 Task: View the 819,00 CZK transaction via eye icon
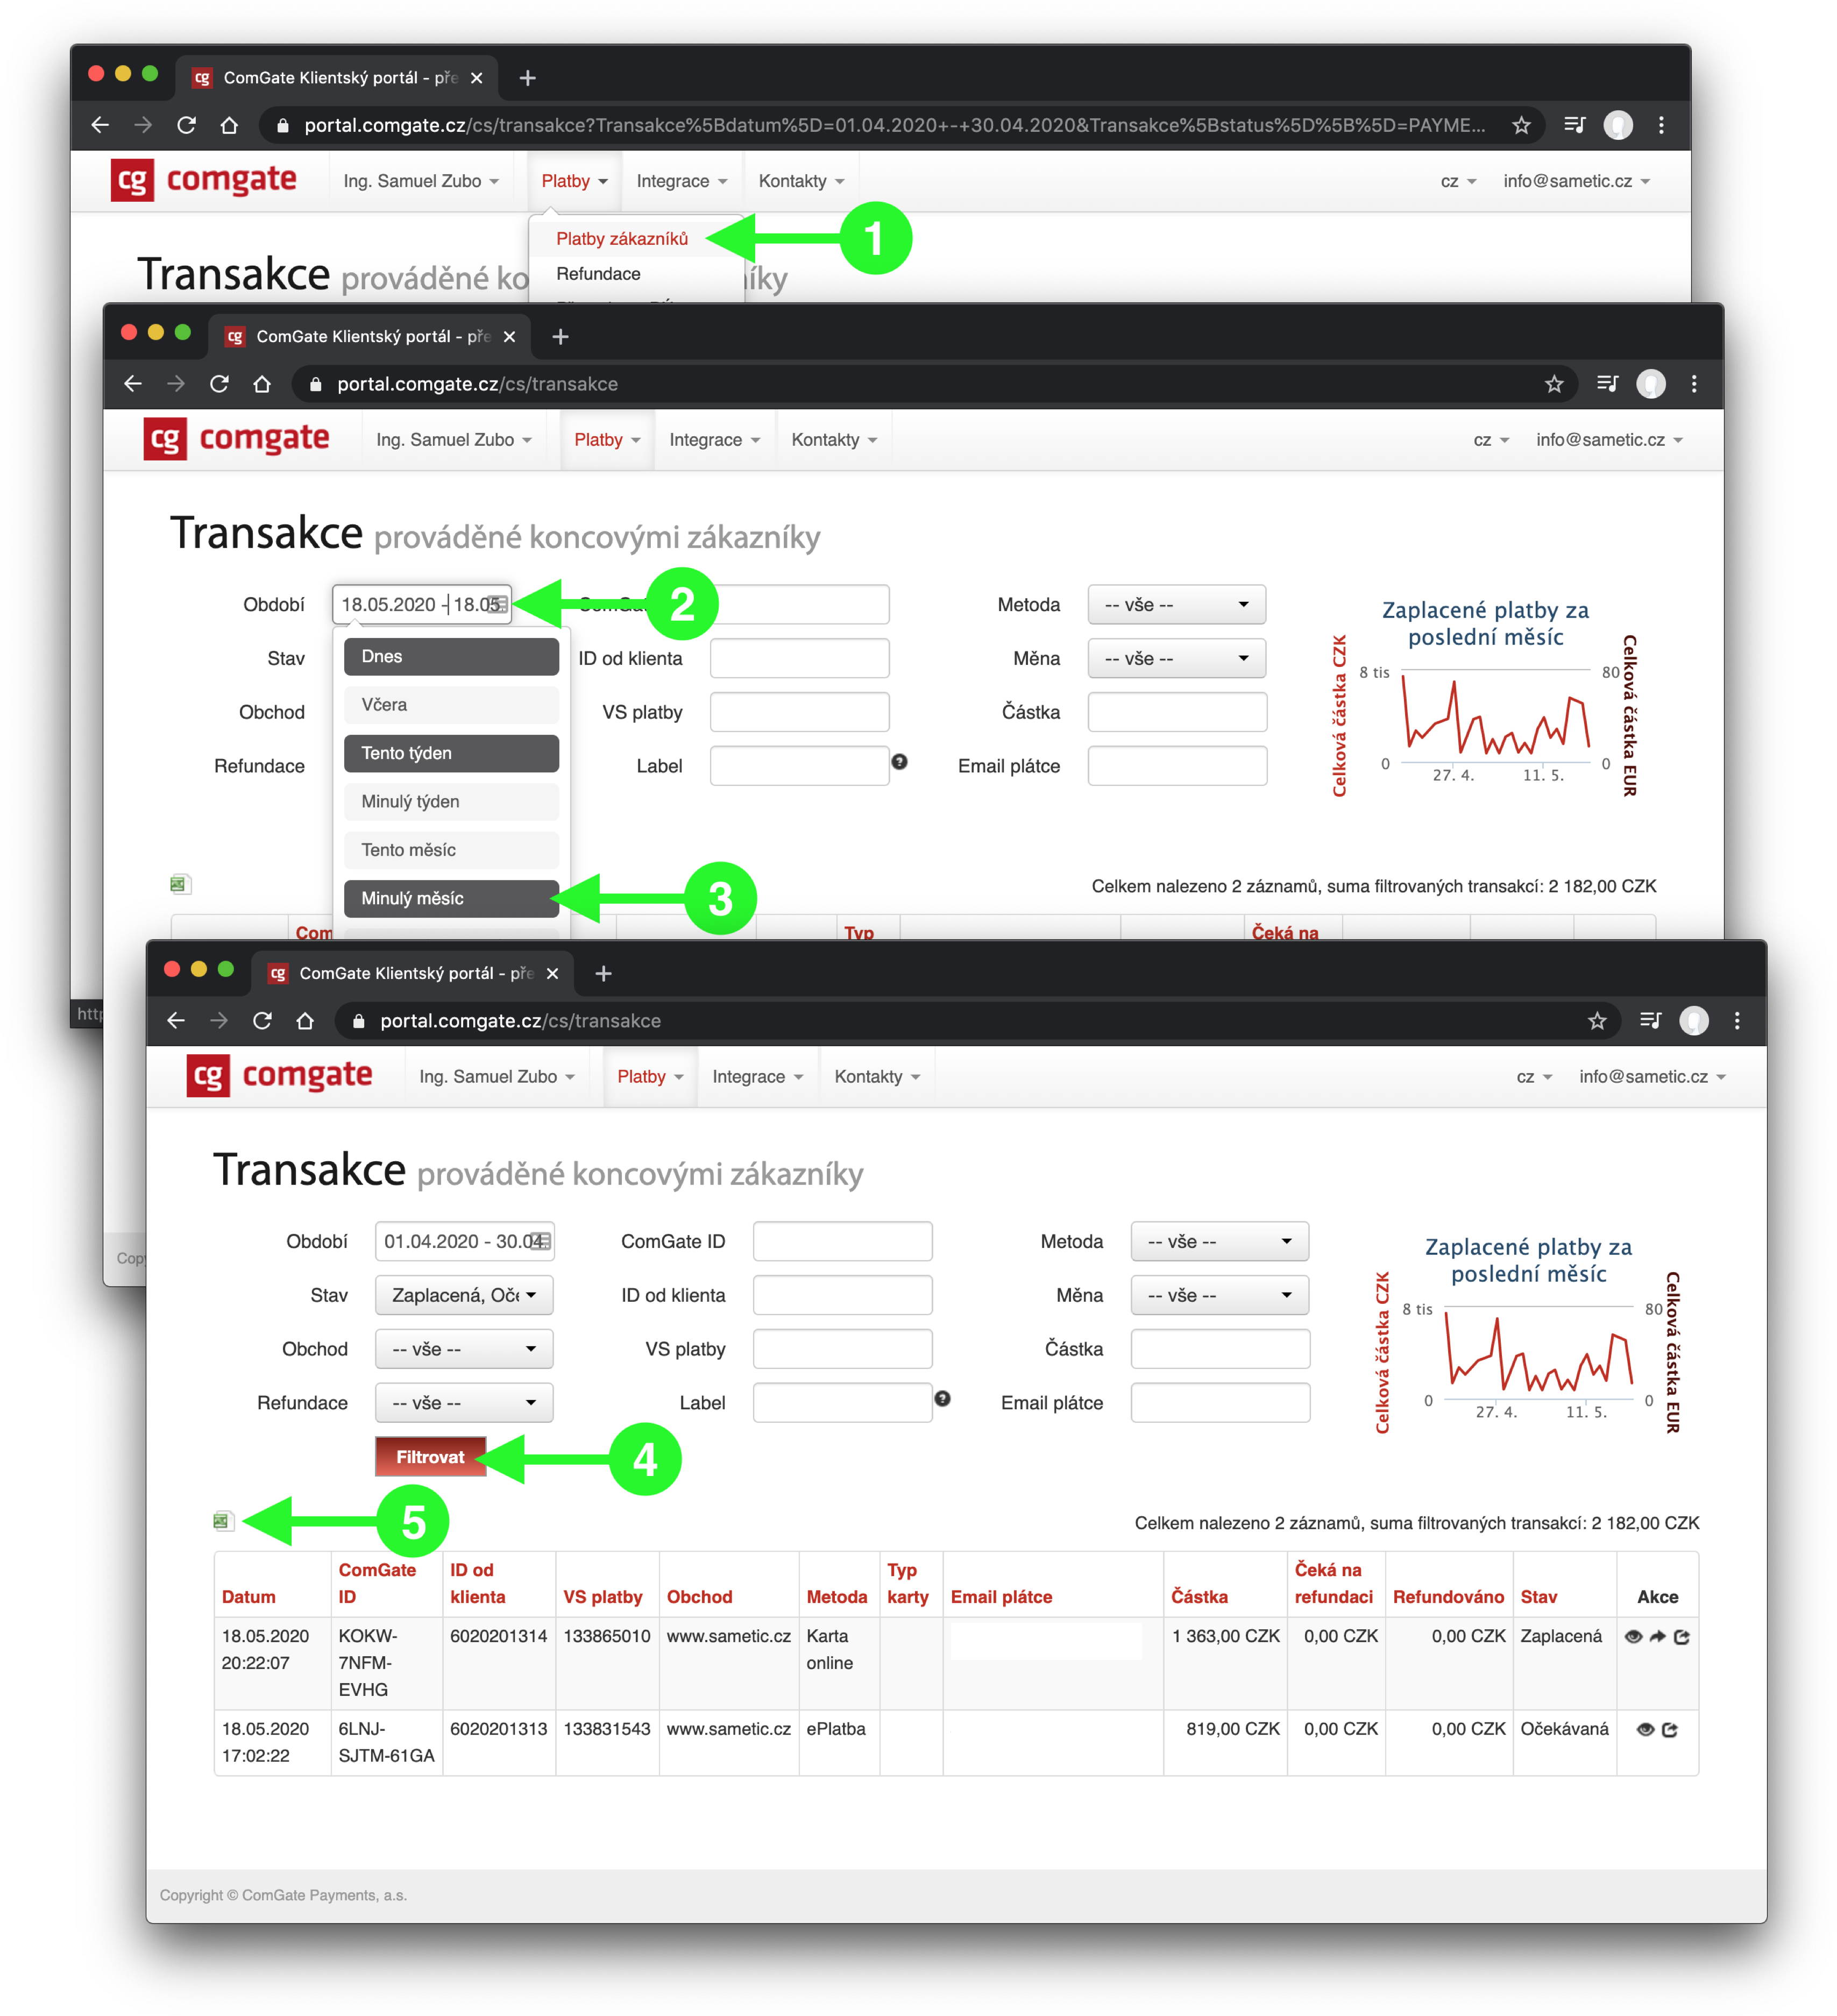[1645, 1730]
